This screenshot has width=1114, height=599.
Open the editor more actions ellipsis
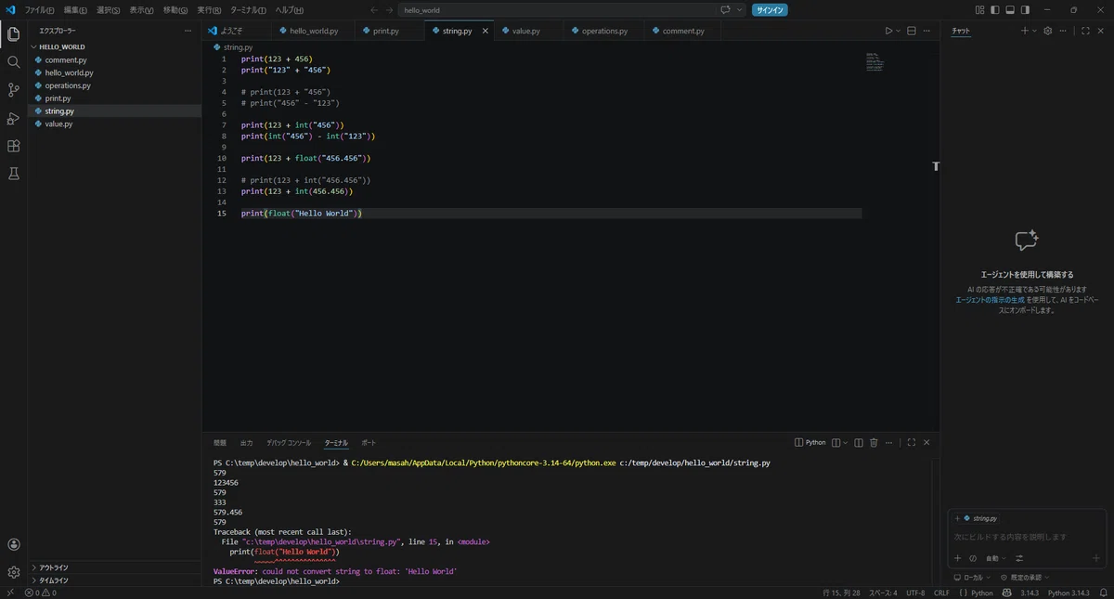[x=926, y=31]
